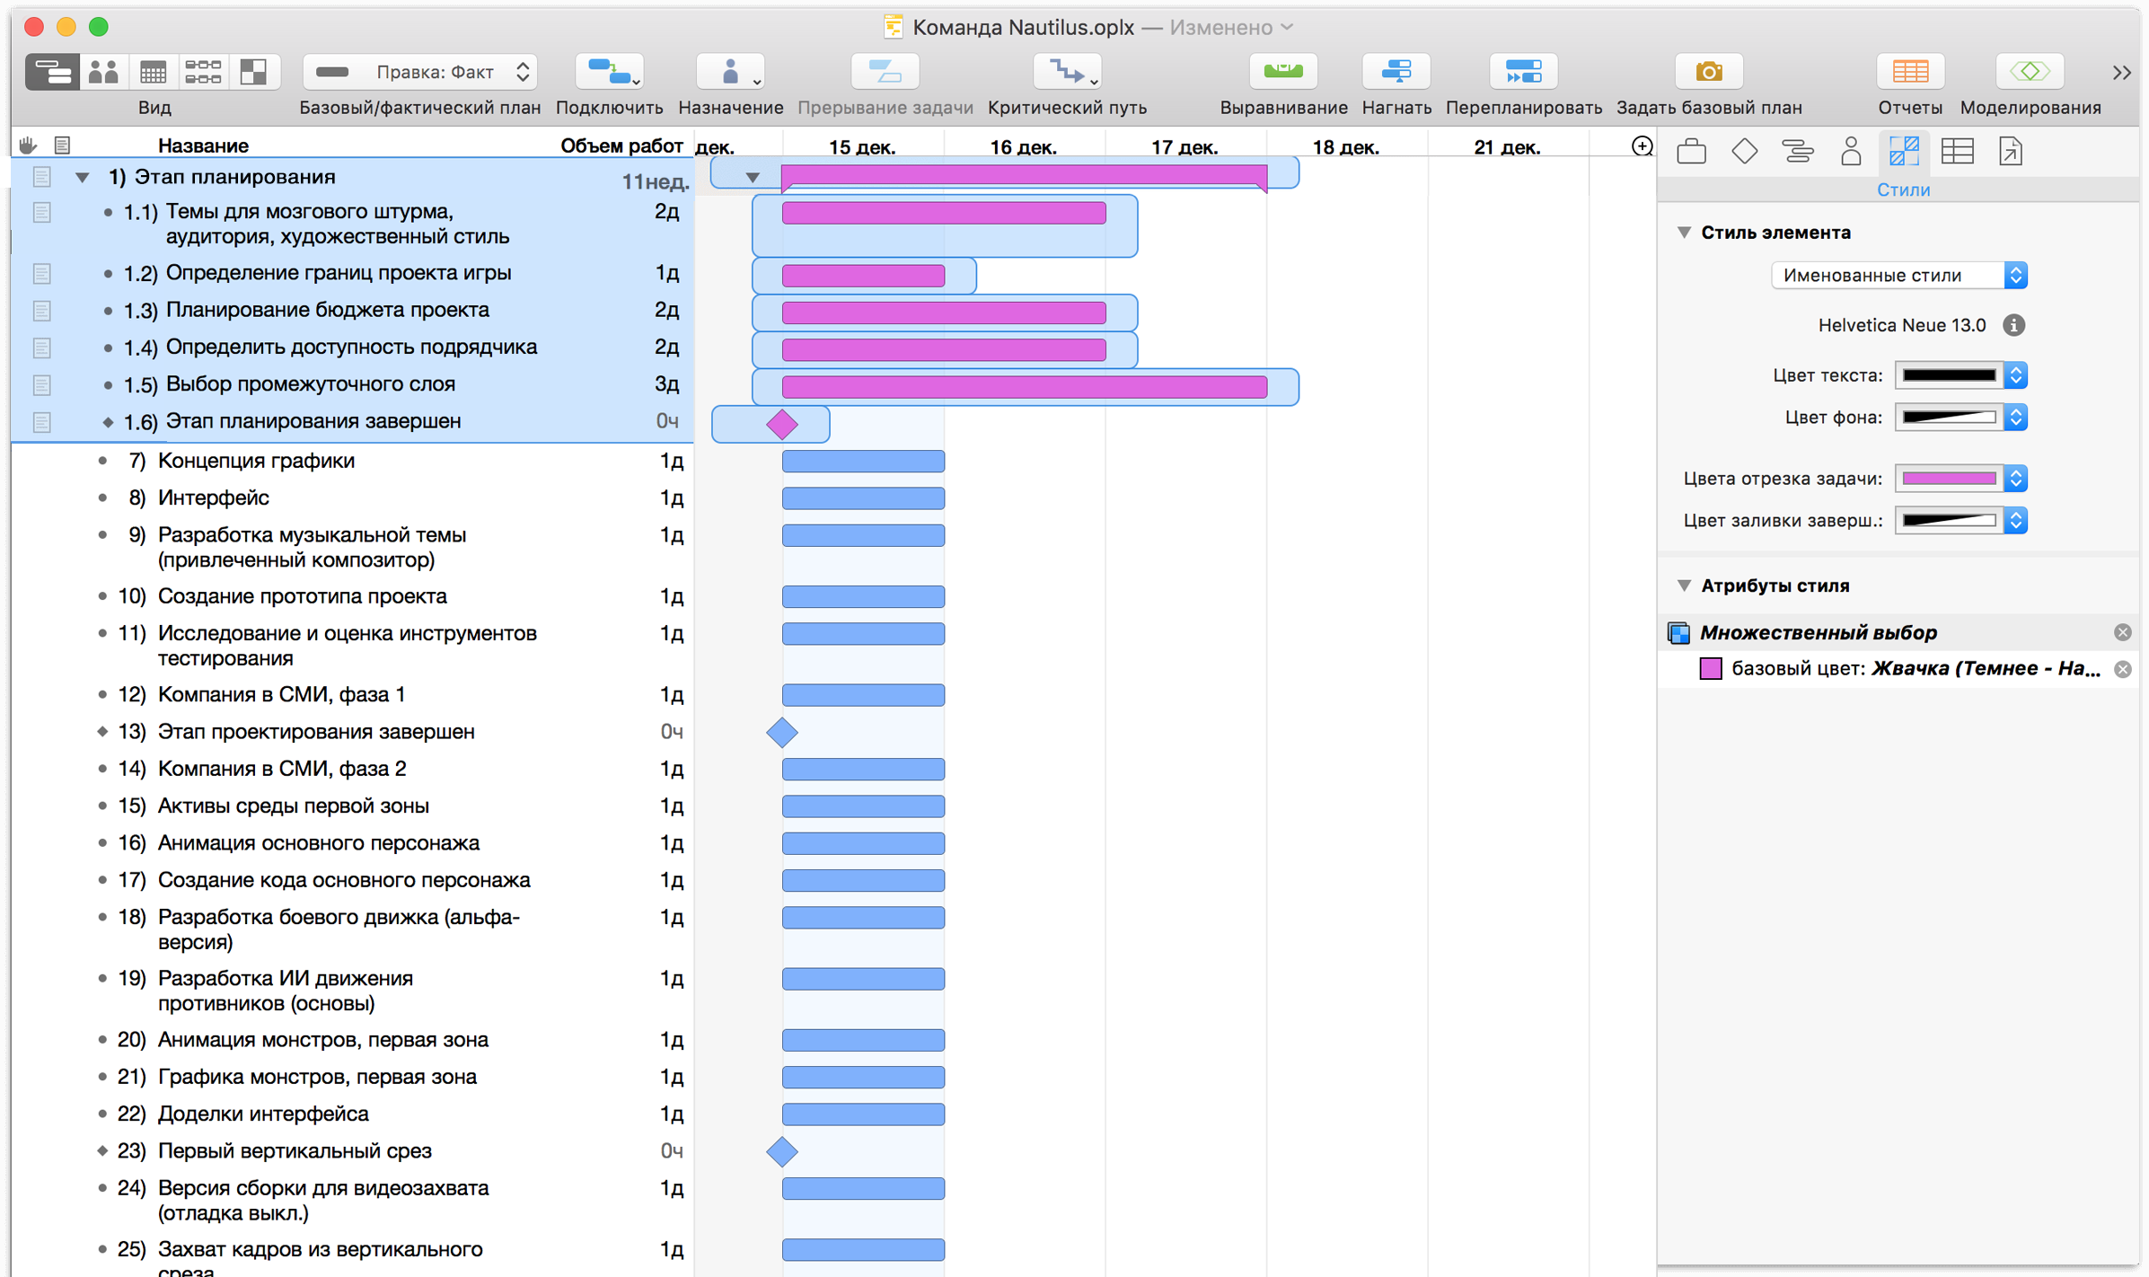The width and height of the screenshot is (2149, 1277).
Task: Click the Объем работ column header
Action: click(x=621, y=145)
